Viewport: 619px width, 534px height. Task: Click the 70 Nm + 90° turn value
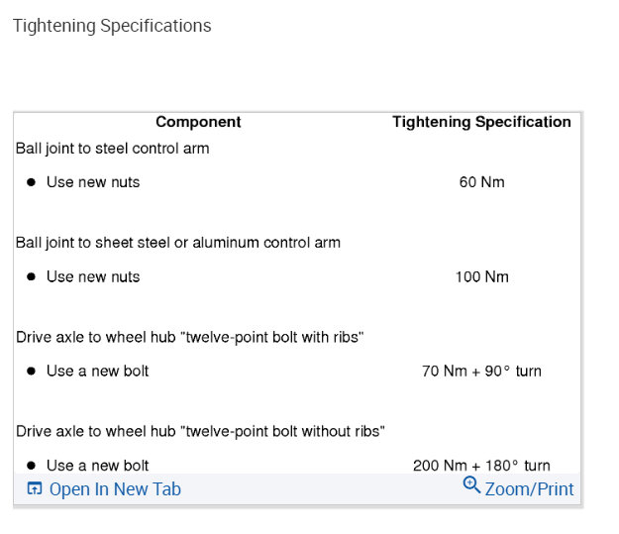[x=481, y=372]
